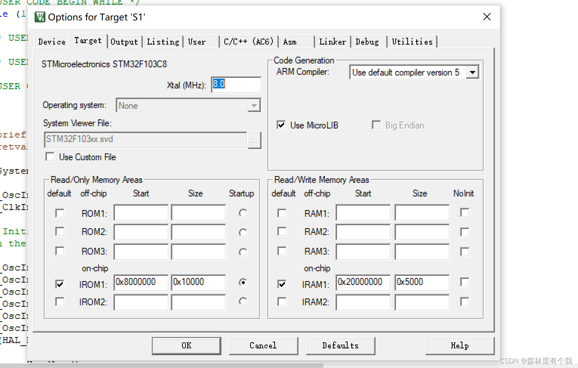Edit the IROM1 Size field 0x10000
The image size is (578, 368).
(198, 283)
